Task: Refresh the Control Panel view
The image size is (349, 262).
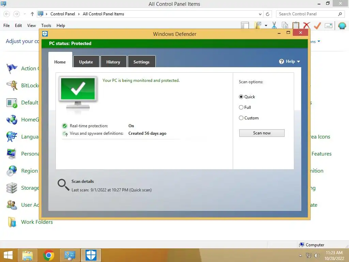Action: coord(268,14)
